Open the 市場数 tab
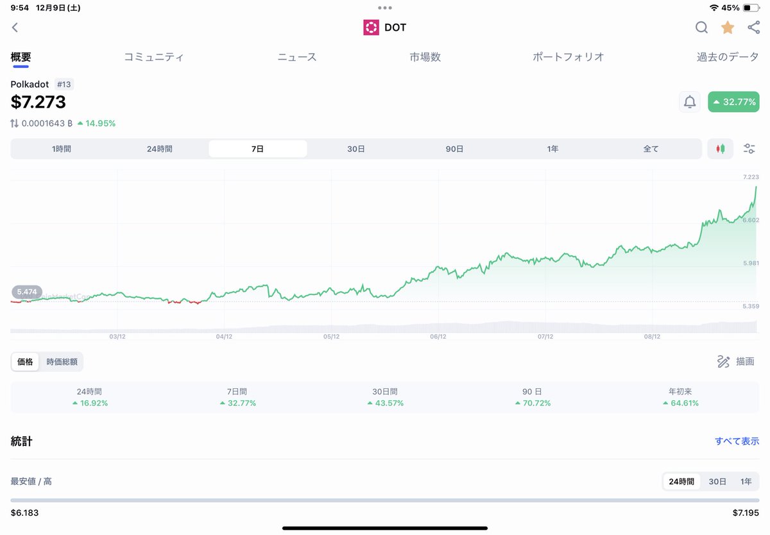The image size is (770, 535). click(x=425, y=57)
